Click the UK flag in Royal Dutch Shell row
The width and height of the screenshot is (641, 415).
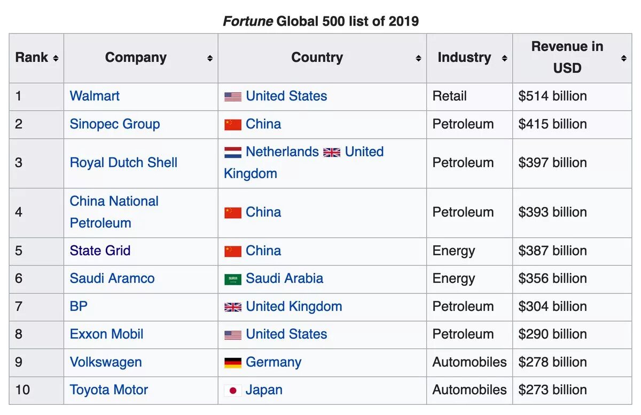[332, 153]
